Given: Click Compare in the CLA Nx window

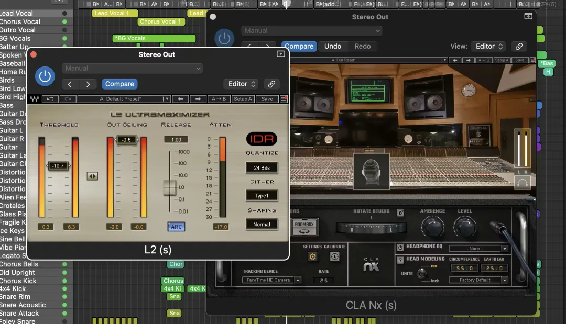Looking at the screenshot, I should (x=299, y=47).
